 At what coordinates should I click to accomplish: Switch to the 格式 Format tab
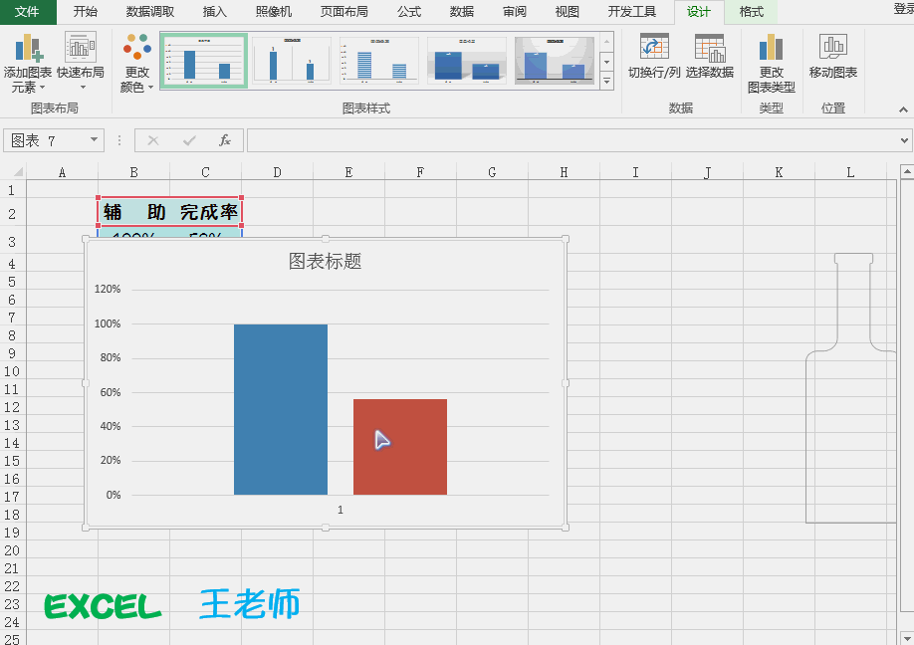point(751,12)
